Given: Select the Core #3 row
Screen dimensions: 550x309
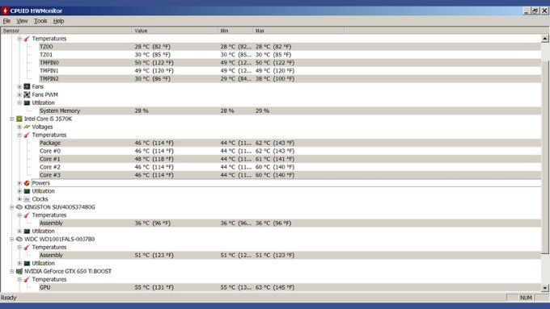Looking at the screenshot, I should tap(290, 175).
